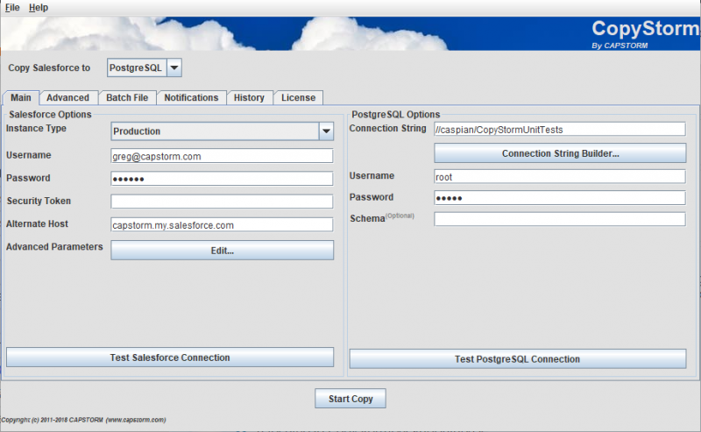Click the PostgreSQL Connection String field
701x432 pixels.
[559, 130]
